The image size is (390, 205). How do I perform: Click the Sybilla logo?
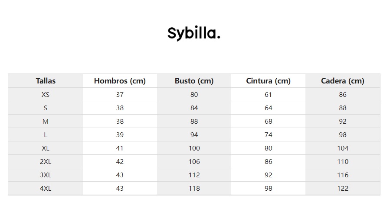(194, 33)
